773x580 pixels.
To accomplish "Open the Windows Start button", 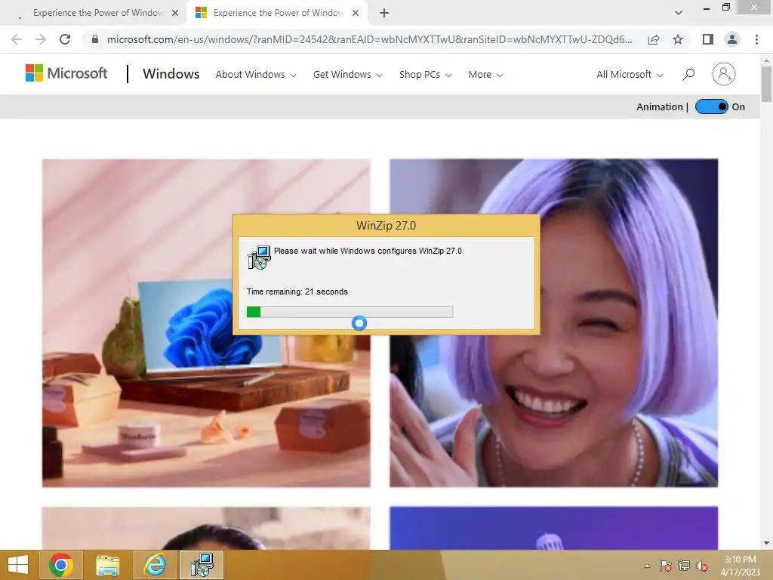I will tap(18, 565).
